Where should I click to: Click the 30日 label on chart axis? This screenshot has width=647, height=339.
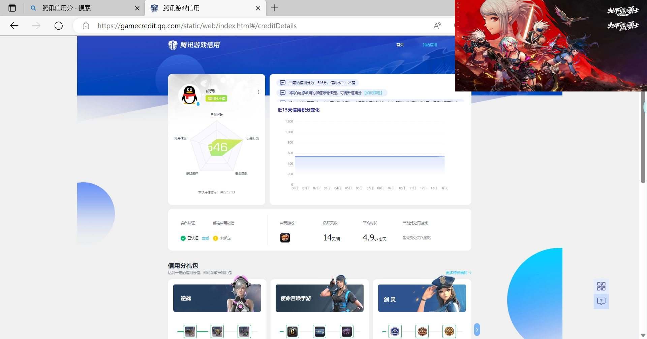click(295, 188)
